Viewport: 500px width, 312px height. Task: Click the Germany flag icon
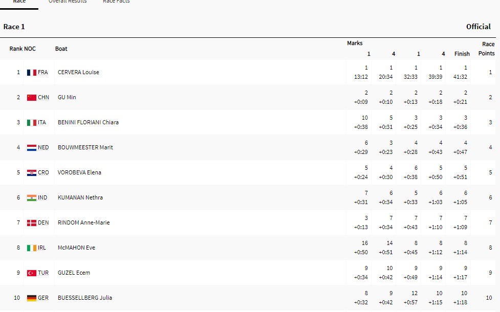(32, 298)
